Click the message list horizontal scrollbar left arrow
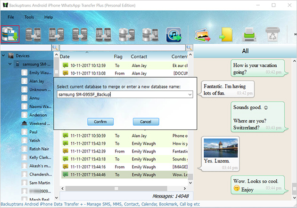297x208 pixels. (x=63, y=188)
